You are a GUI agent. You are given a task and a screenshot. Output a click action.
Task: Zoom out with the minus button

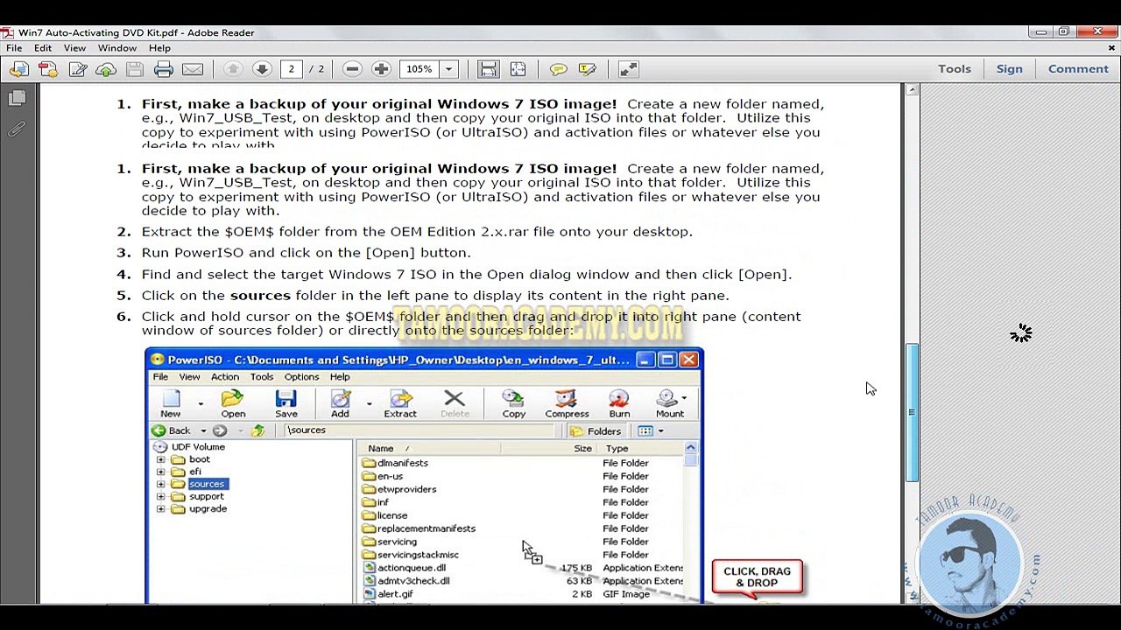click(352, 69)
